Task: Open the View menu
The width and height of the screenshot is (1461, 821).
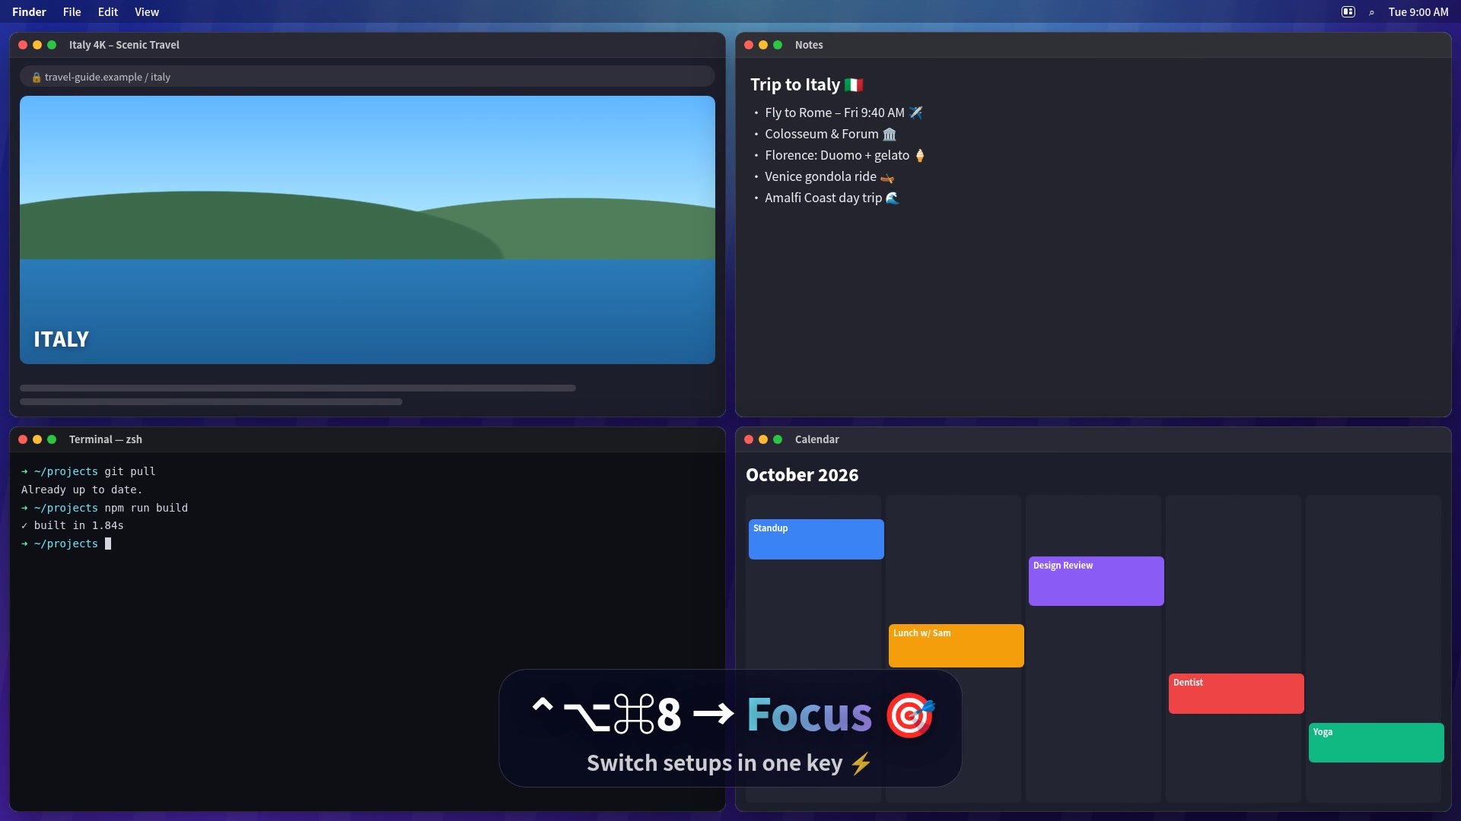Action: click(x=147, y=12)
